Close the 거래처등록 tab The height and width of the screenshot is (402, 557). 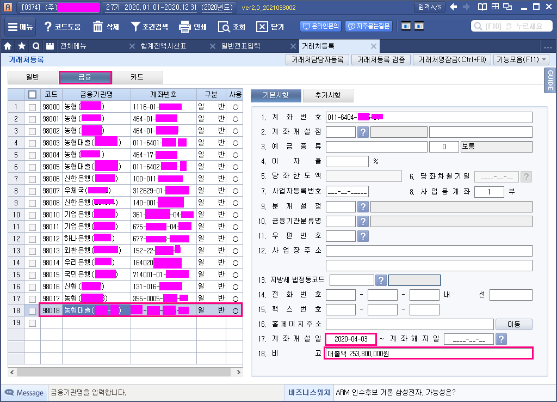[373, 46]
